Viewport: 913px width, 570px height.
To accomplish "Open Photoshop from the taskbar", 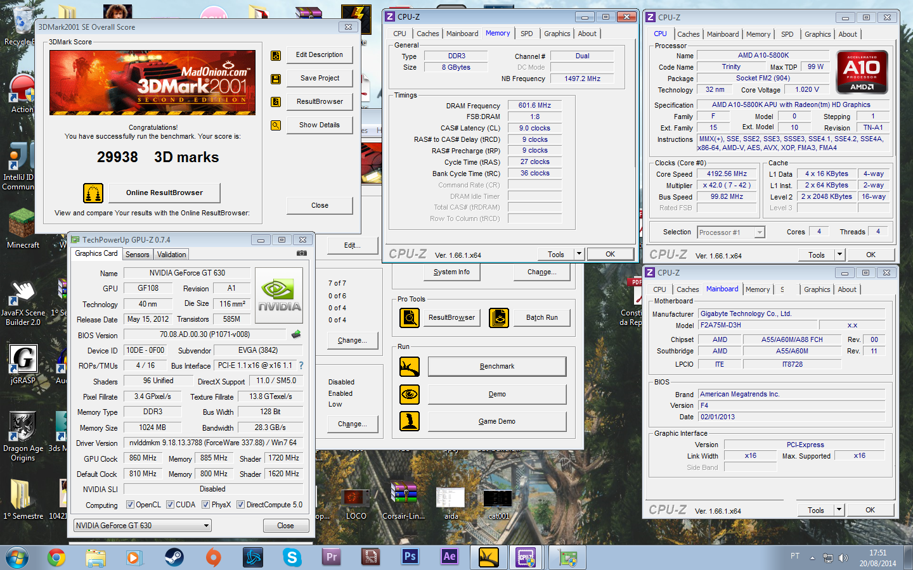I will point(410,557).
